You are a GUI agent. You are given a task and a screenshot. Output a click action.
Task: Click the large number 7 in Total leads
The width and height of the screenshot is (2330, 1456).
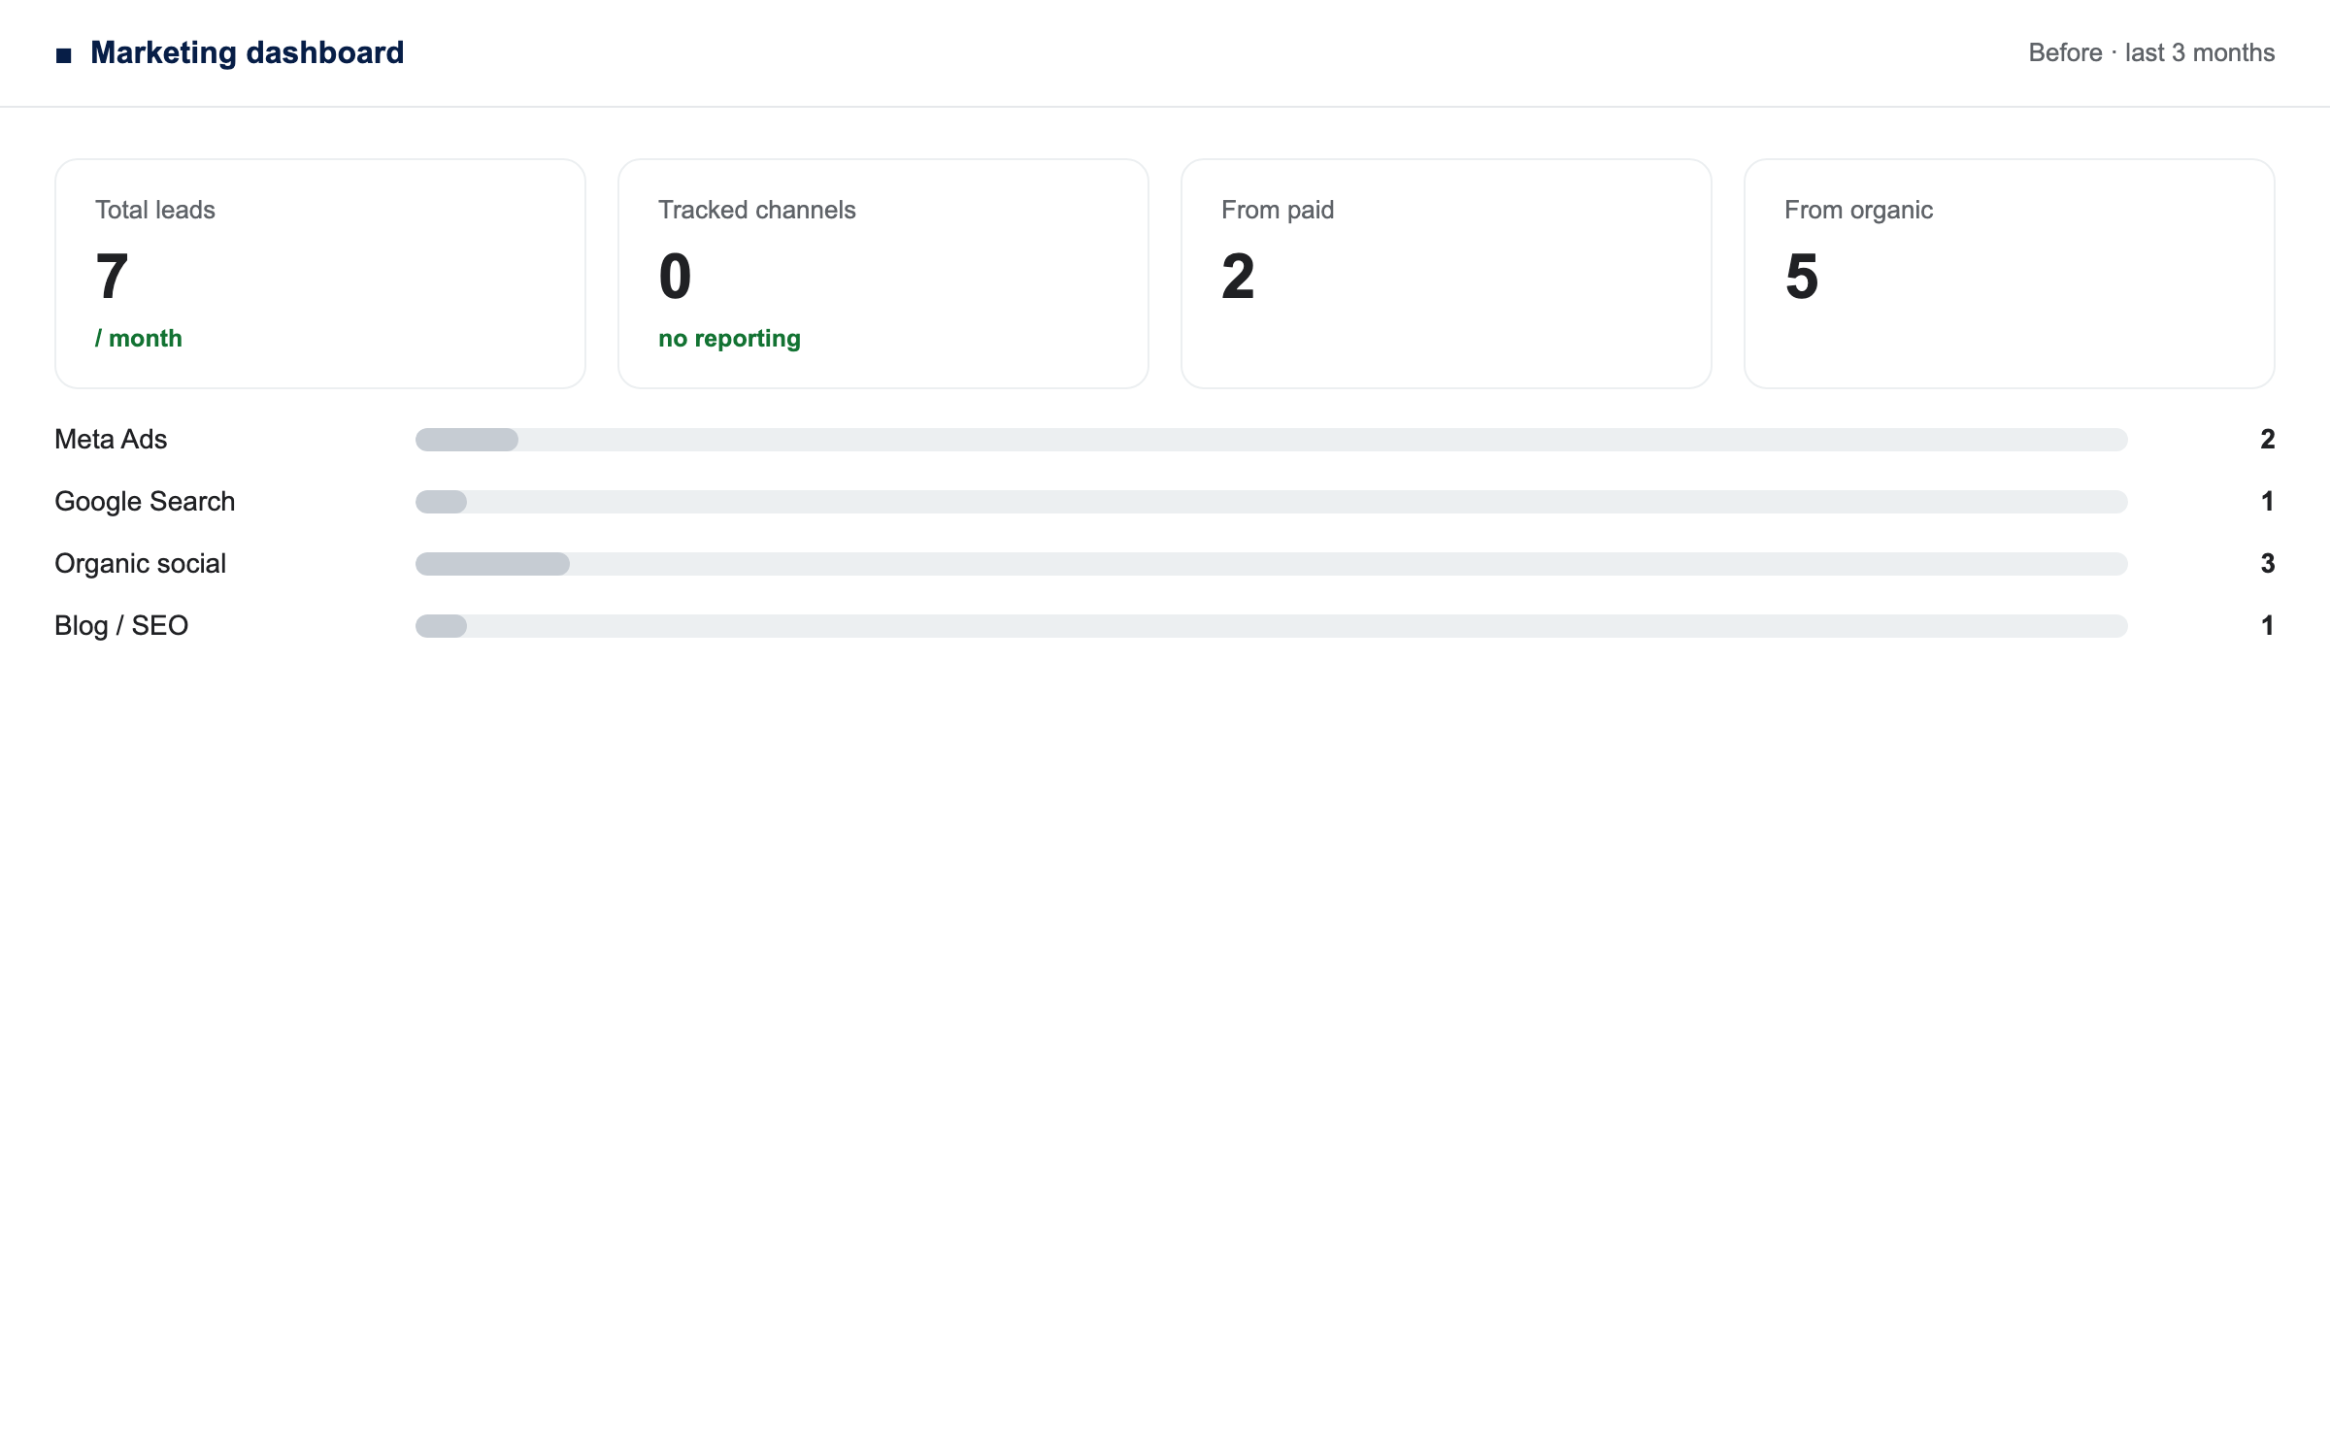(x=112, y=276)
